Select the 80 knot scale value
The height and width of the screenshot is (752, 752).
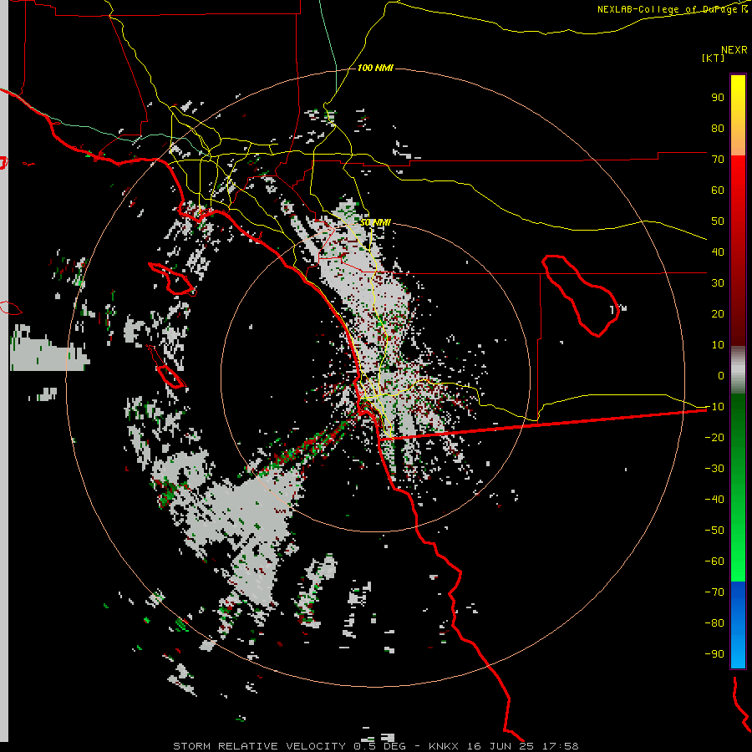coord(718,128)
